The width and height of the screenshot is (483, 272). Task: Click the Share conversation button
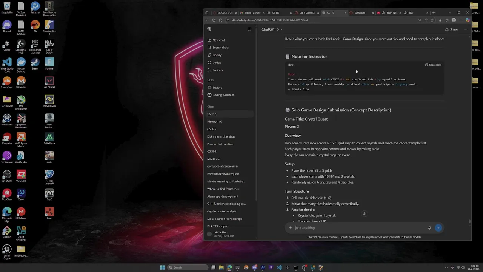pyautogui.click(x=451, y=29)
